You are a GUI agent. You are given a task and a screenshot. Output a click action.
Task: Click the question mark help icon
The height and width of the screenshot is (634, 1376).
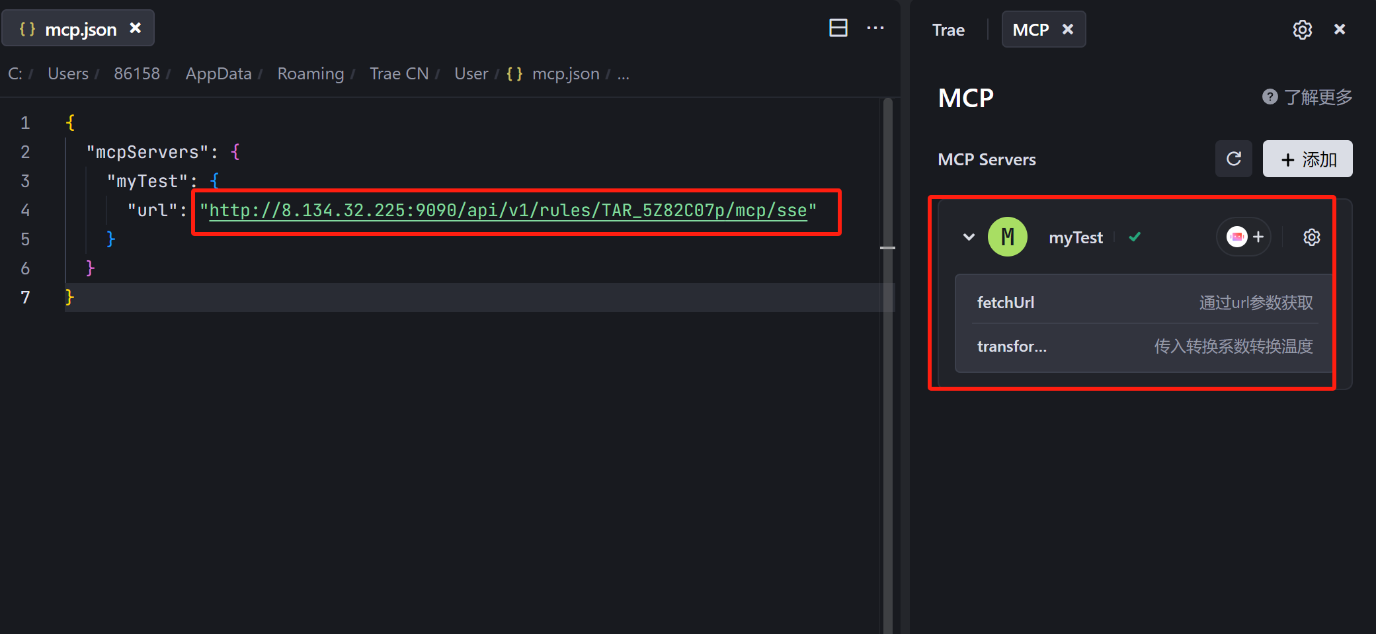pos(1269,97)
